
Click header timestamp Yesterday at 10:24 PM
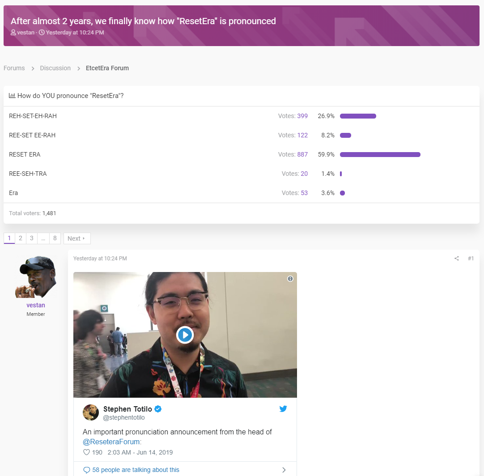click(75, 32)
